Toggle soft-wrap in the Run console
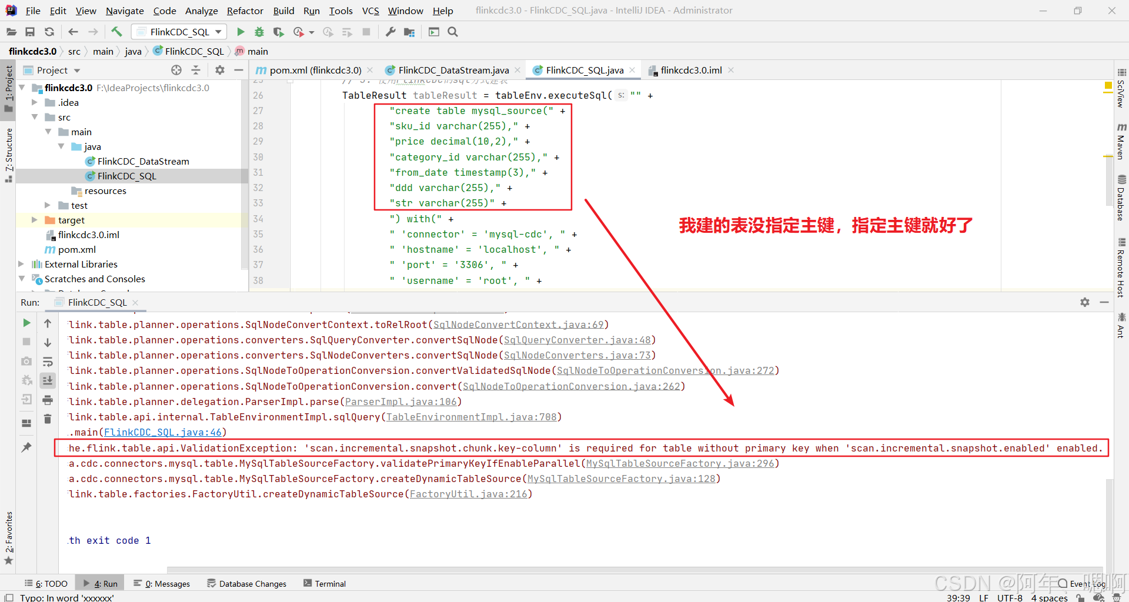Screen dimensions: 1129x602 [x=48, y=362]
